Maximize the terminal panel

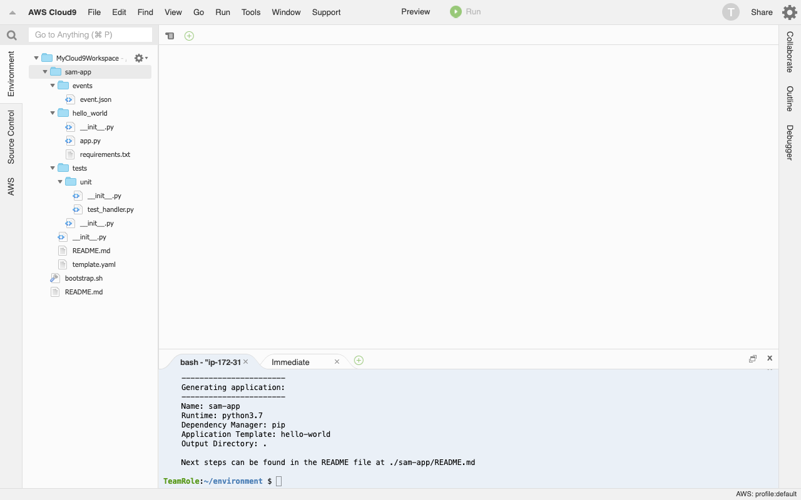[753, 359]
